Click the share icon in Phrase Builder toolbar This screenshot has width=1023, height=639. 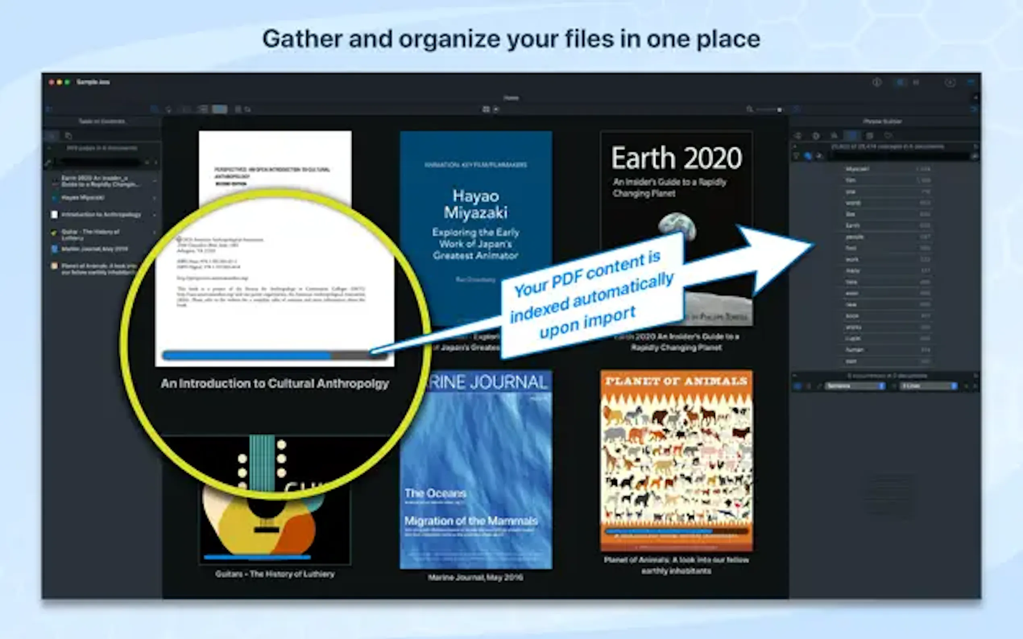[x=798, y=136]
